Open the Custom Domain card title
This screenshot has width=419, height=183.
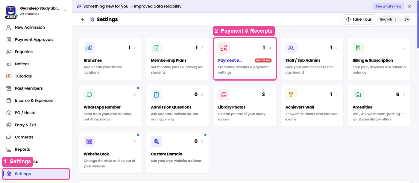[x=166, y=154]
